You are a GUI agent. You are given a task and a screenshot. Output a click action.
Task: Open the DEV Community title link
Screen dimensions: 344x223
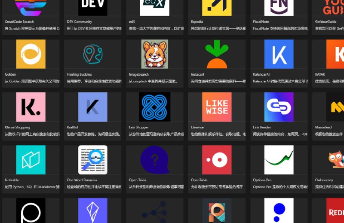pos(80,21)
